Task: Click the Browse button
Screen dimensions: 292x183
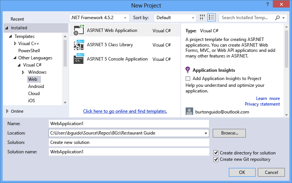Action: click(229, 133)
